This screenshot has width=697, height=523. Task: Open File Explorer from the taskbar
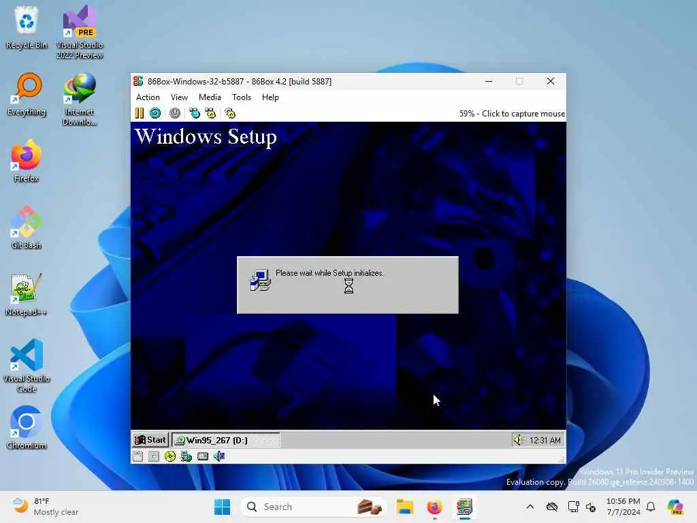point(405,507)
